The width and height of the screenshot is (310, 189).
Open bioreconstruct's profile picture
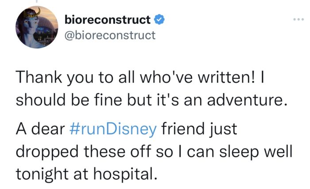[37, 27]
